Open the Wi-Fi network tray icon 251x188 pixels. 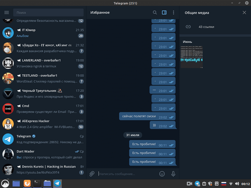point(231,184)
